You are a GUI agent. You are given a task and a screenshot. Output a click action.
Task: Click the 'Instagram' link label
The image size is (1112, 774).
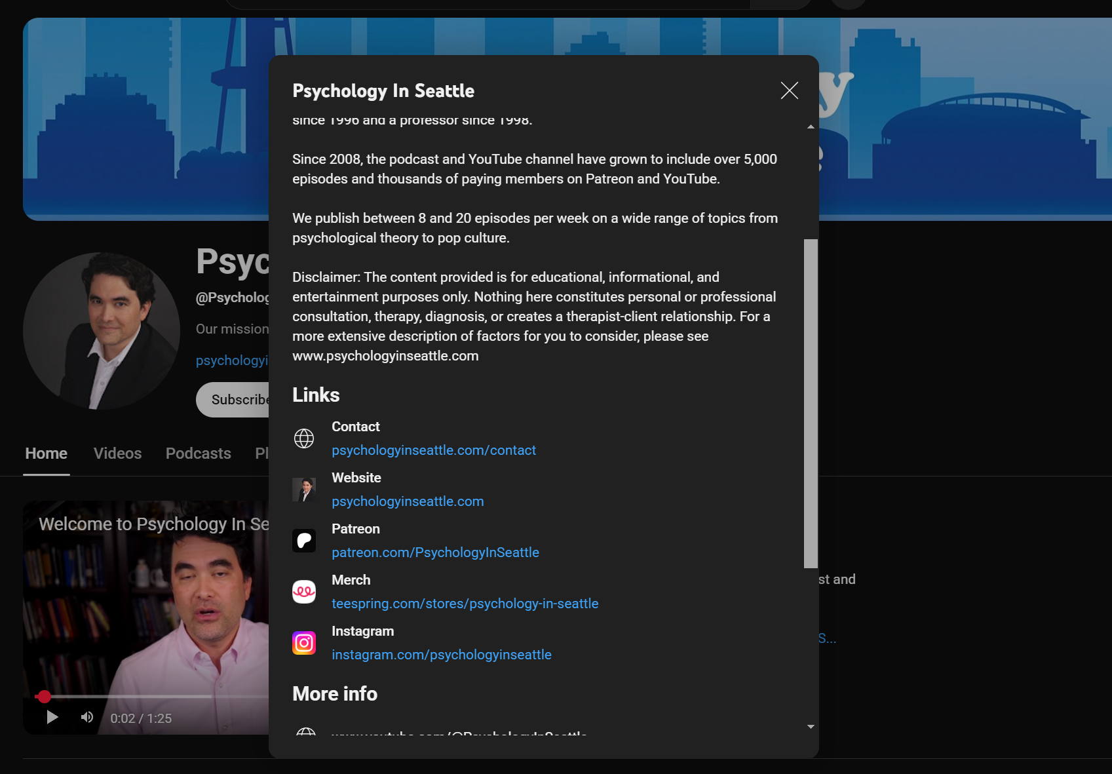(363, 631)
